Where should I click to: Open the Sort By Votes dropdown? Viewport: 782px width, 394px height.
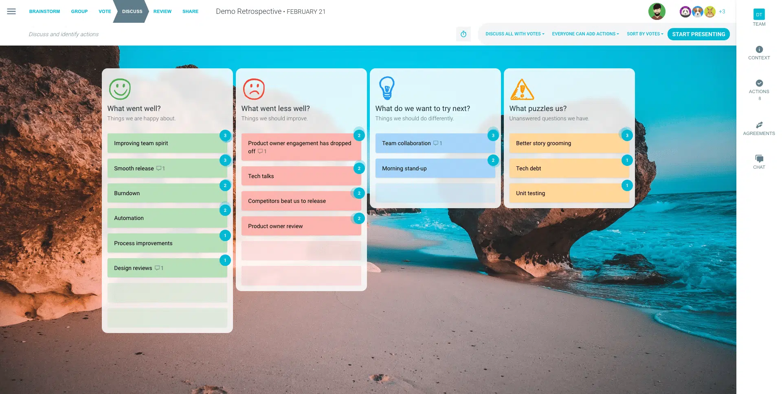pyautogui.click(x=645, y=34)
